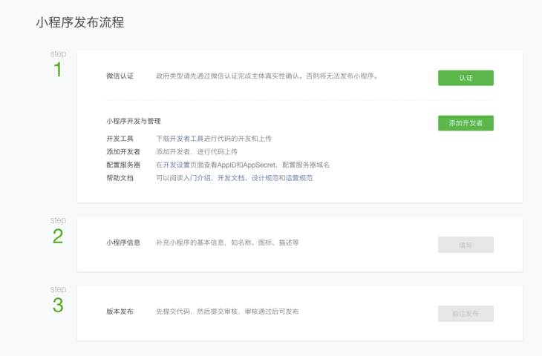Click the 小程序发布流程 page title

[79, 23]
